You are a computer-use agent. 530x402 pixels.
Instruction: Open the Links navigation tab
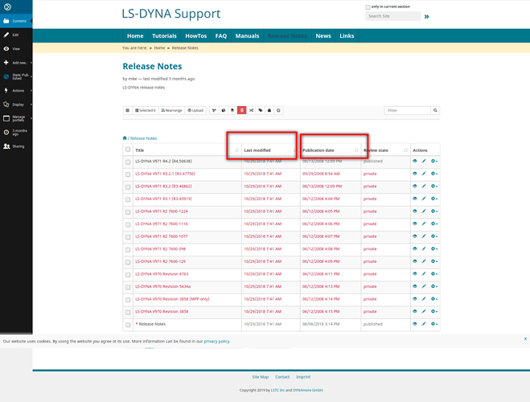[347, 36]
